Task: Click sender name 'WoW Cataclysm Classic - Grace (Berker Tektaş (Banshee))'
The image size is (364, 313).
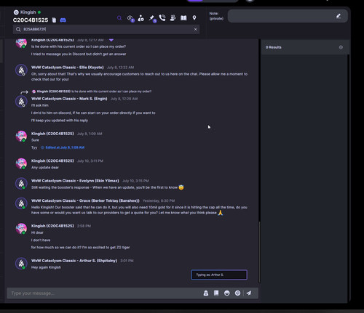Action: point(85,200)
